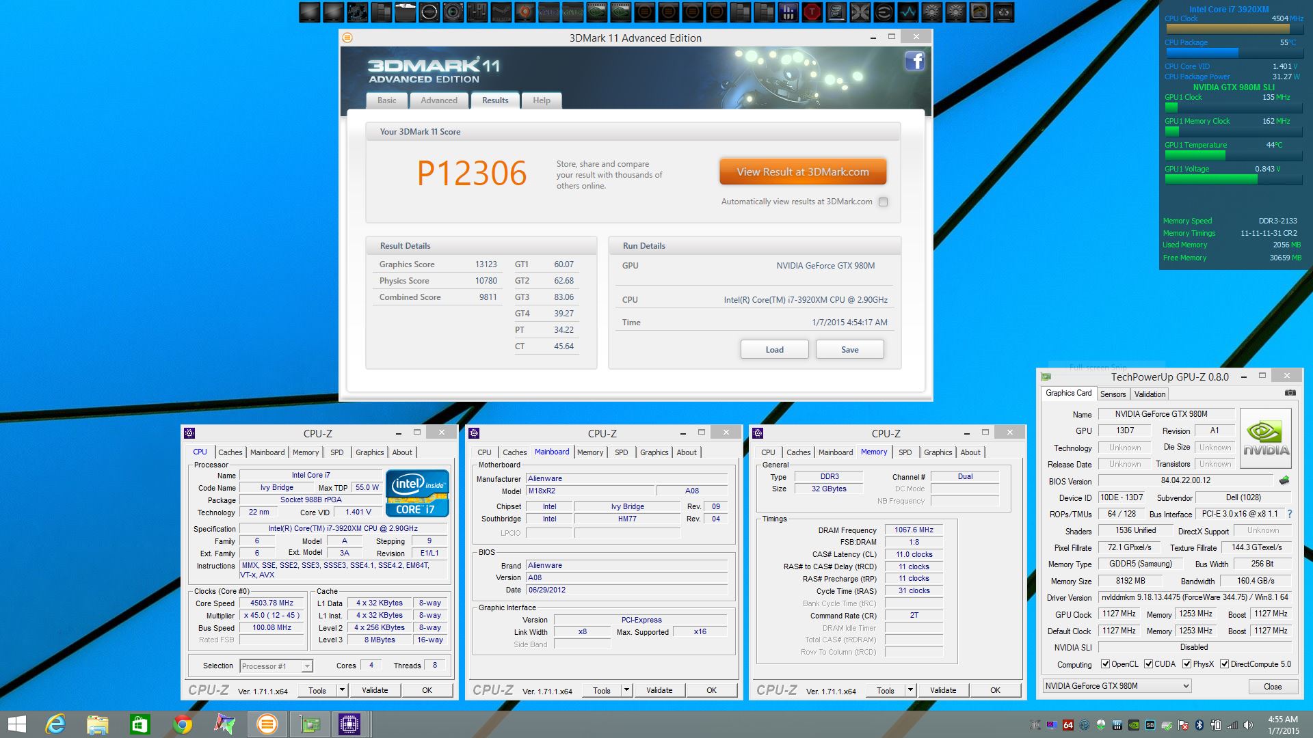Switch to CPU-Z taskbar icon
The image size is (1313, 738).
pos(349,724)
